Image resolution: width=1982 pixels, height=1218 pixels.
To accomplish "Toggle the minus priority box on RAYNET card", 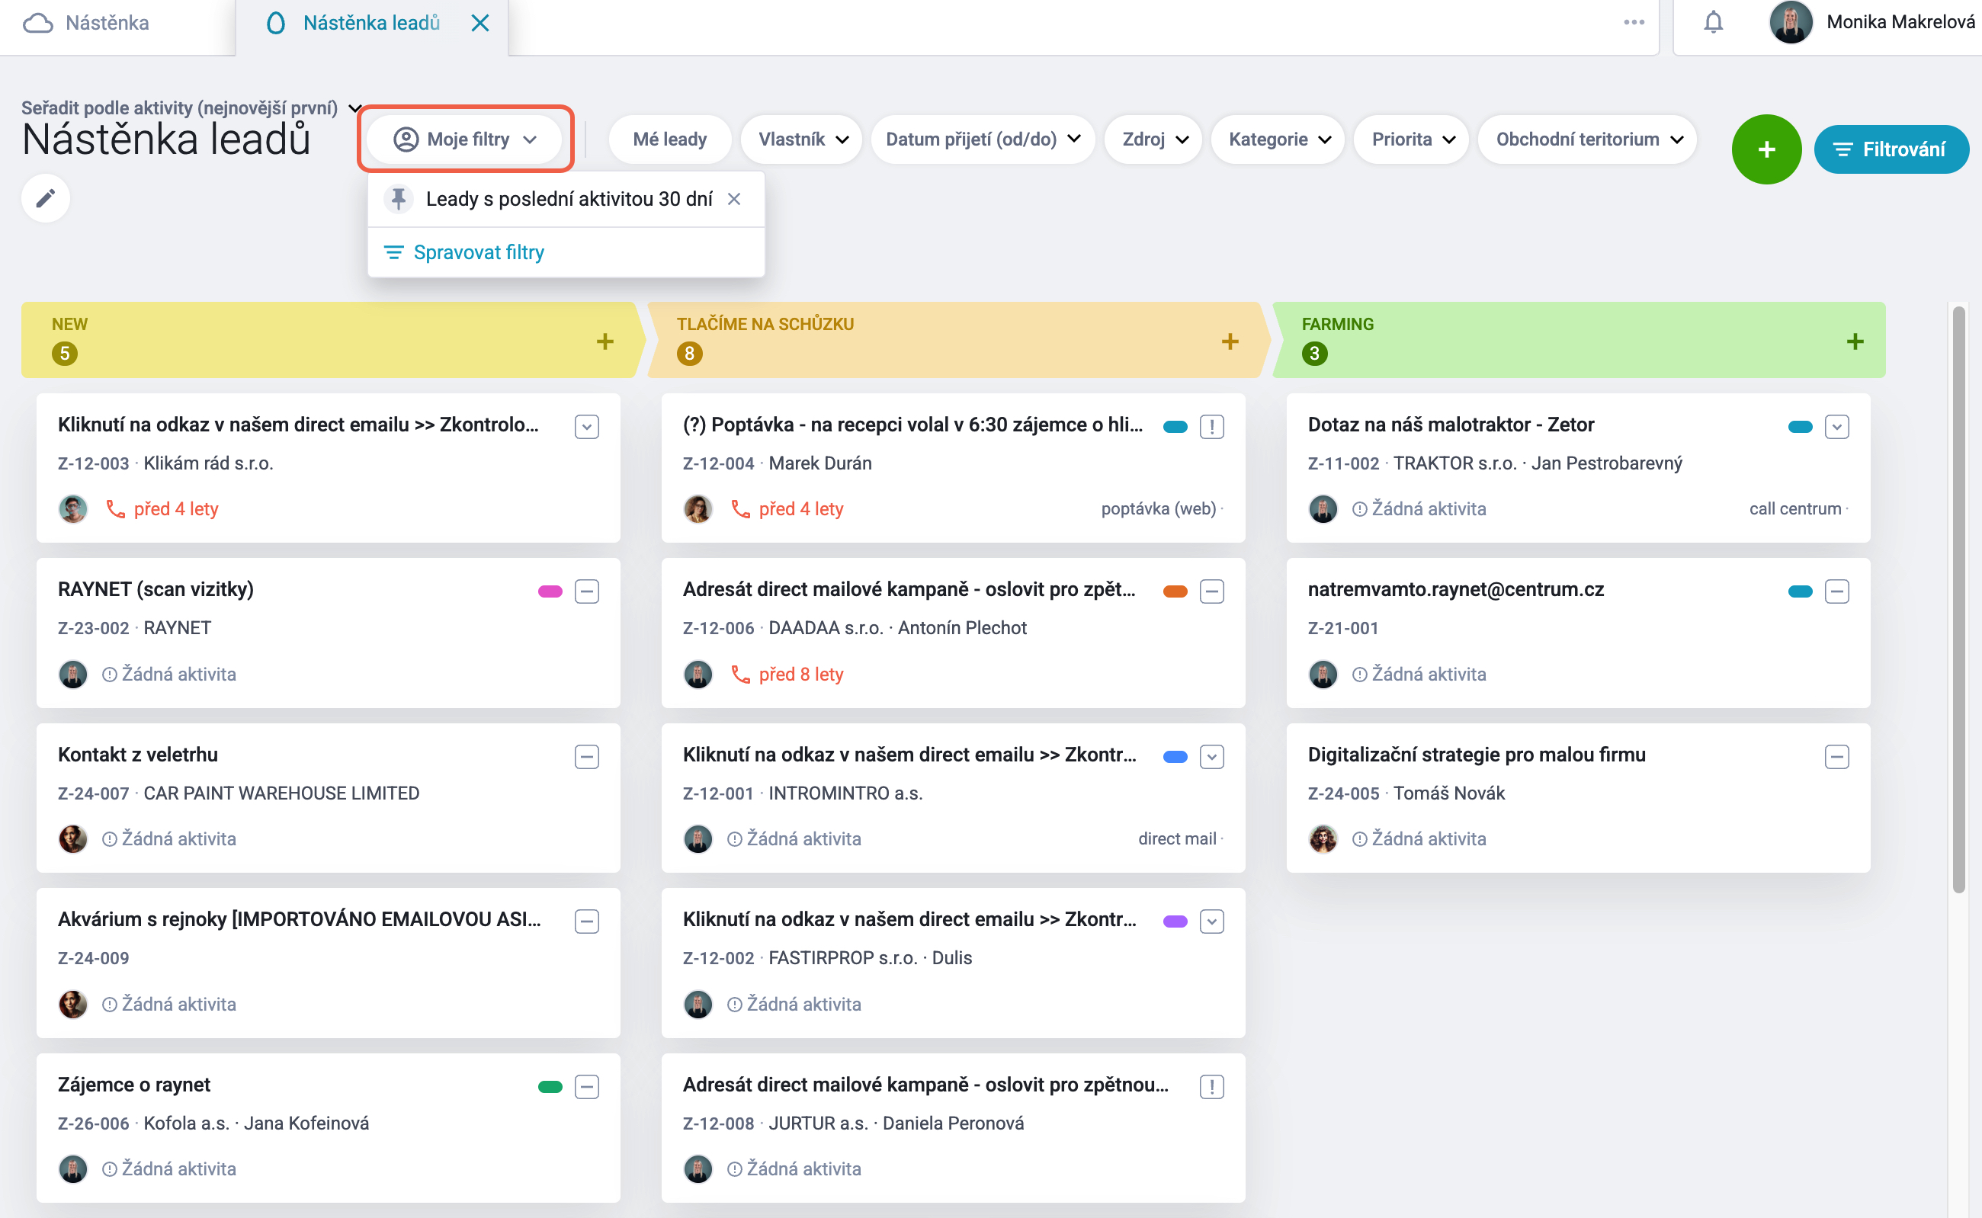I will [x=586, y=592].
